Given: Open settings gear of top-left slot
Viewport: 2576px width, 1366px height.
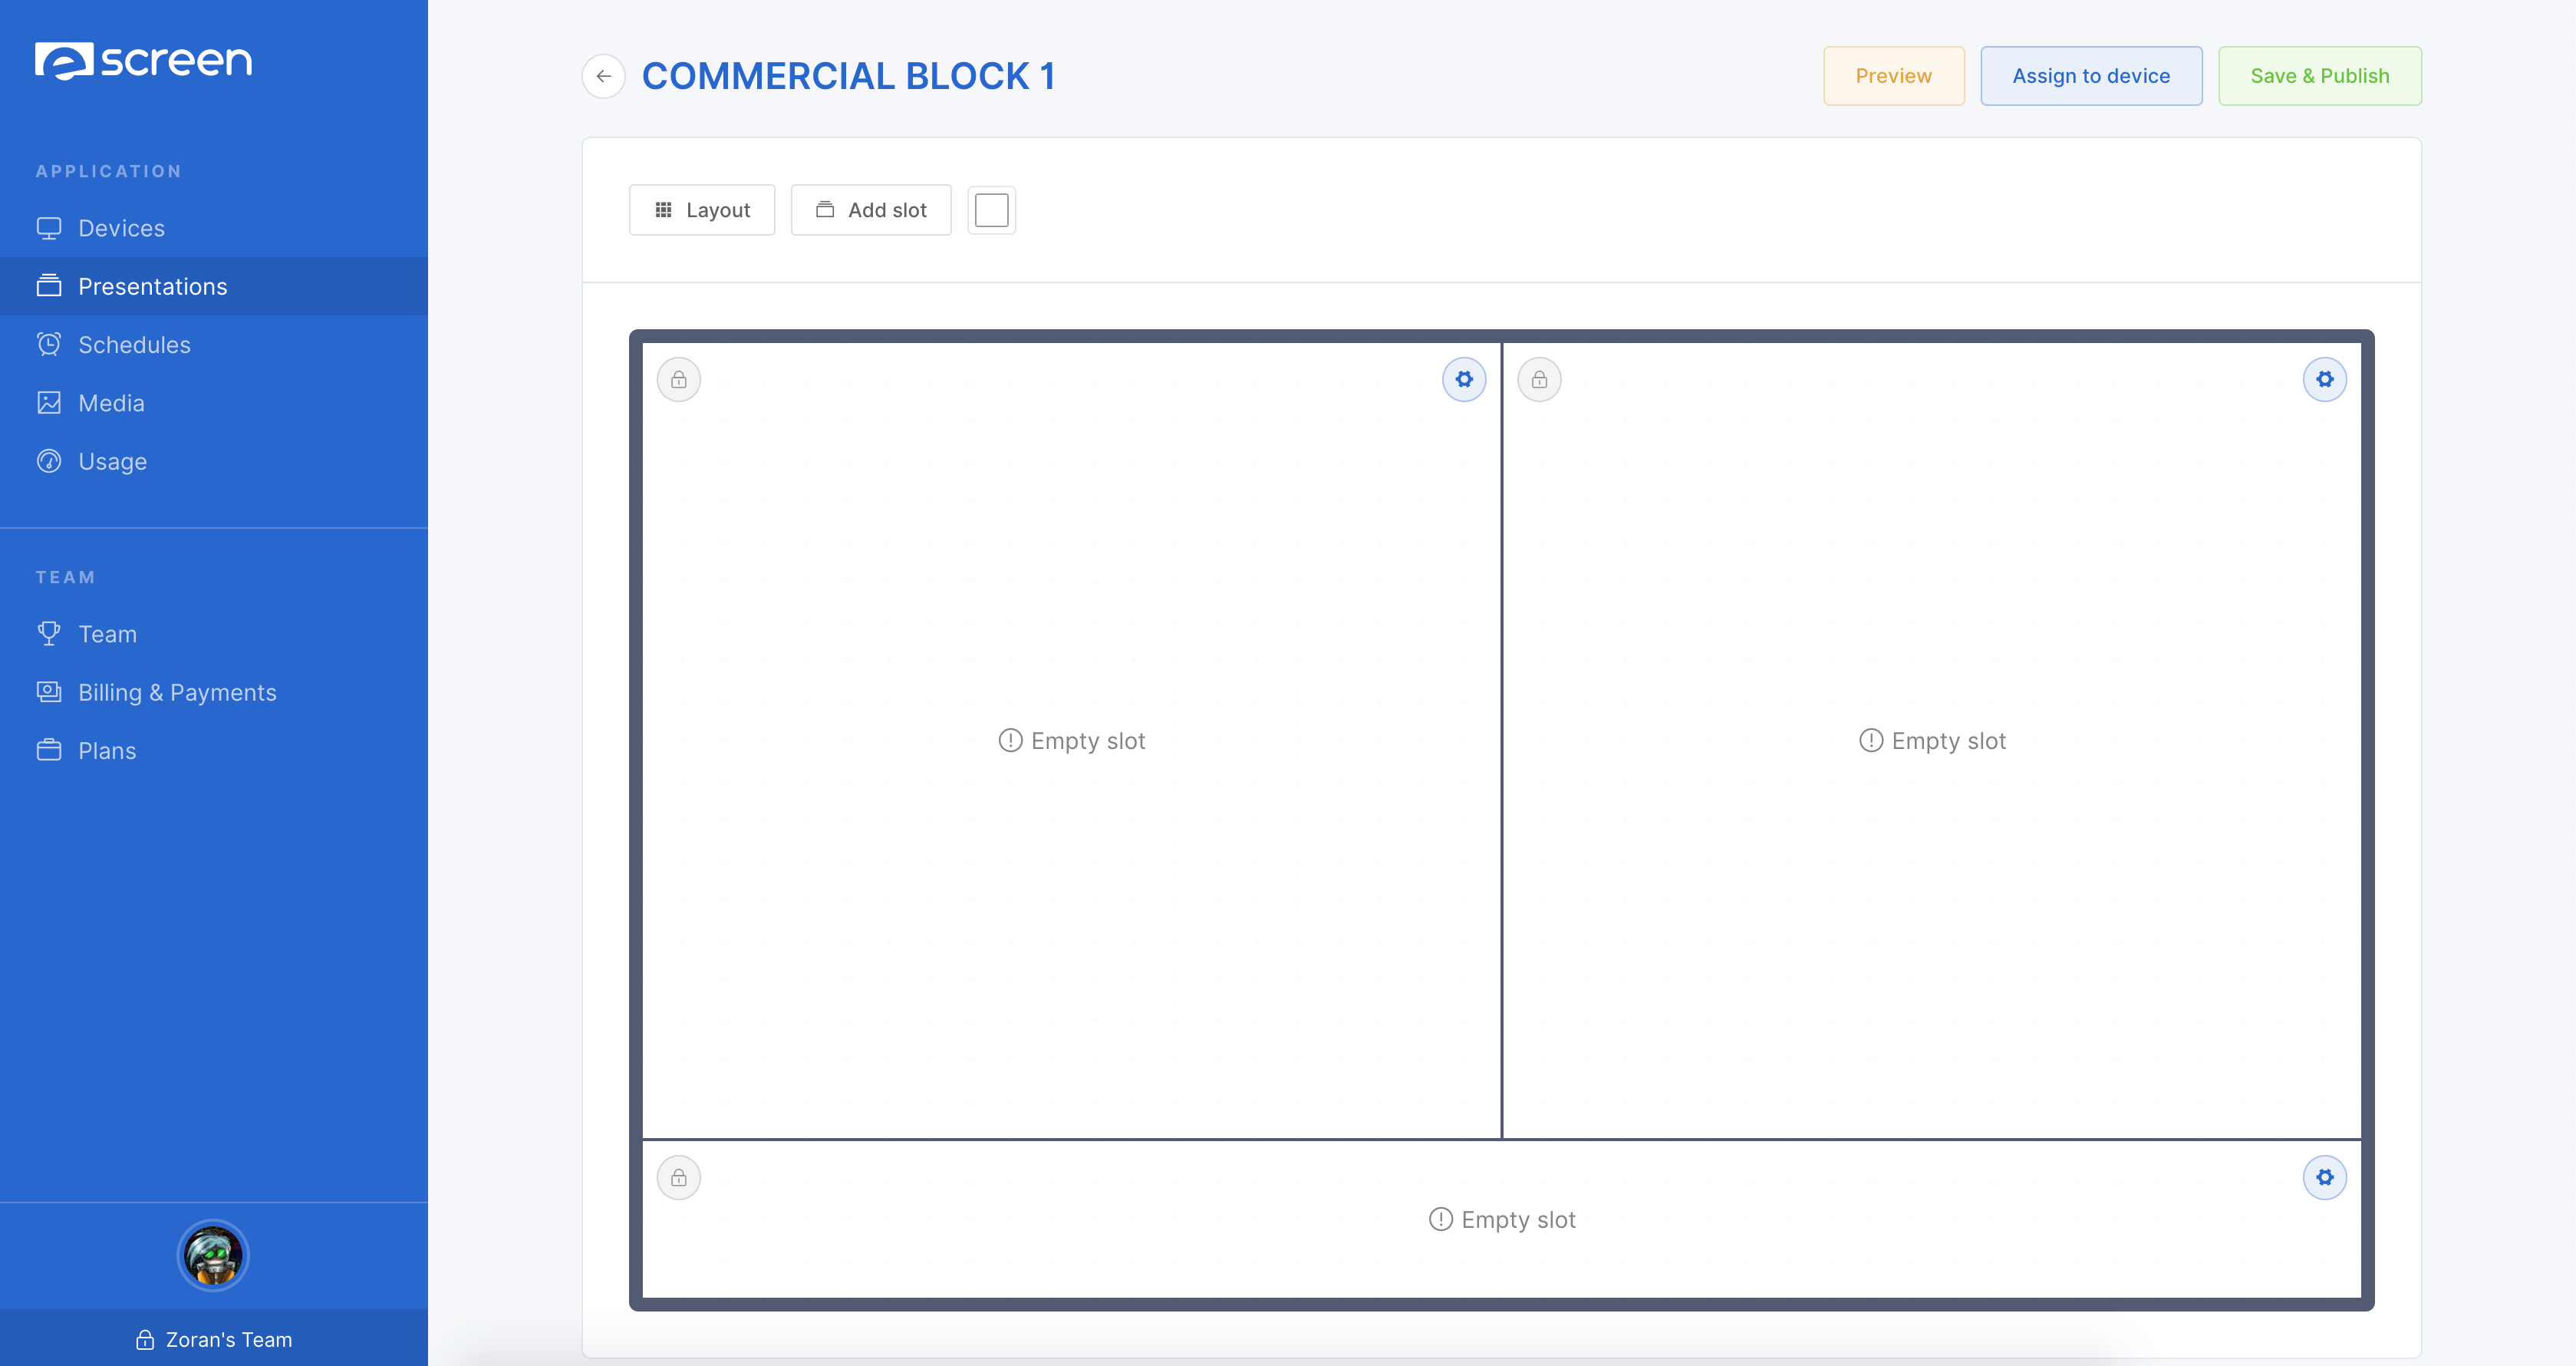Looking at the screenshot, I should 1464,379.
